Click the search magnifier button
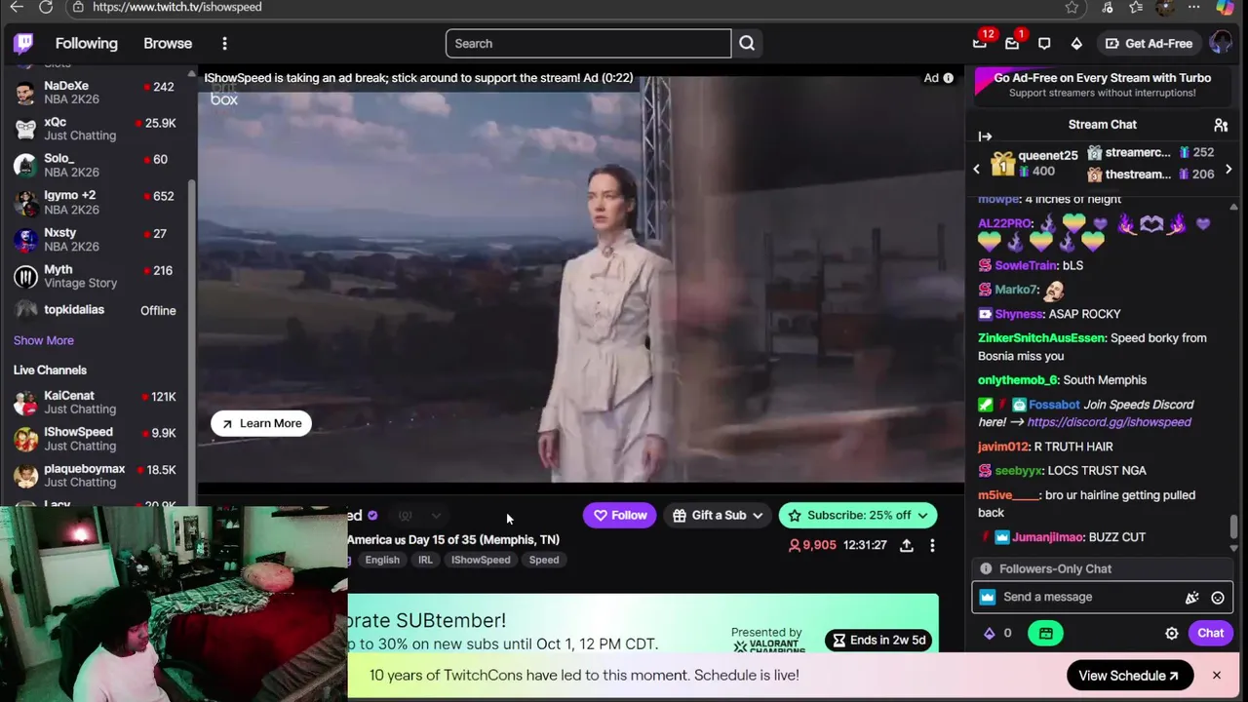The width and height of the screenshot is (1248, 702). (x=747, y=43)
